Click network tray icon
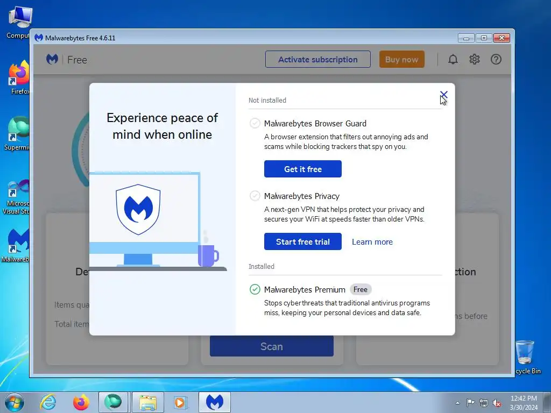Screen dimensions: 551x413 coord(484,403)
